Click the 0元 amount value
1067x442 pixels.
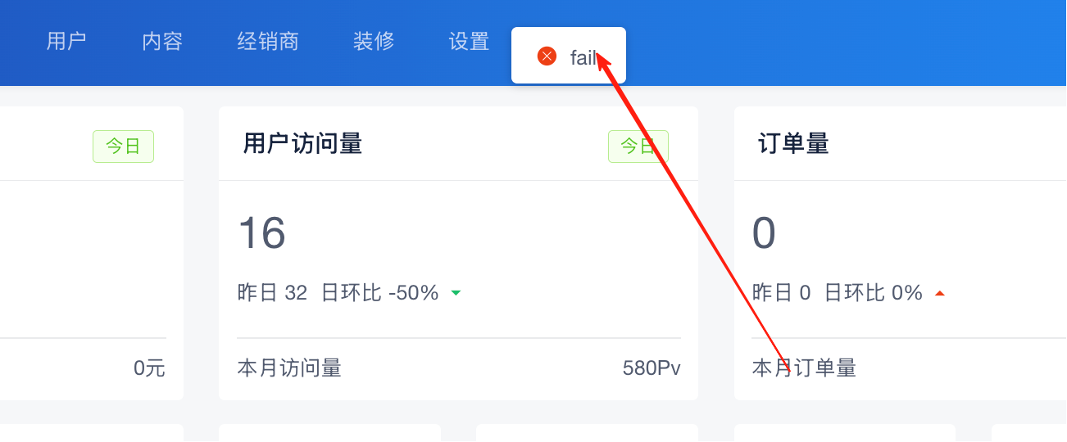[150, 368]
